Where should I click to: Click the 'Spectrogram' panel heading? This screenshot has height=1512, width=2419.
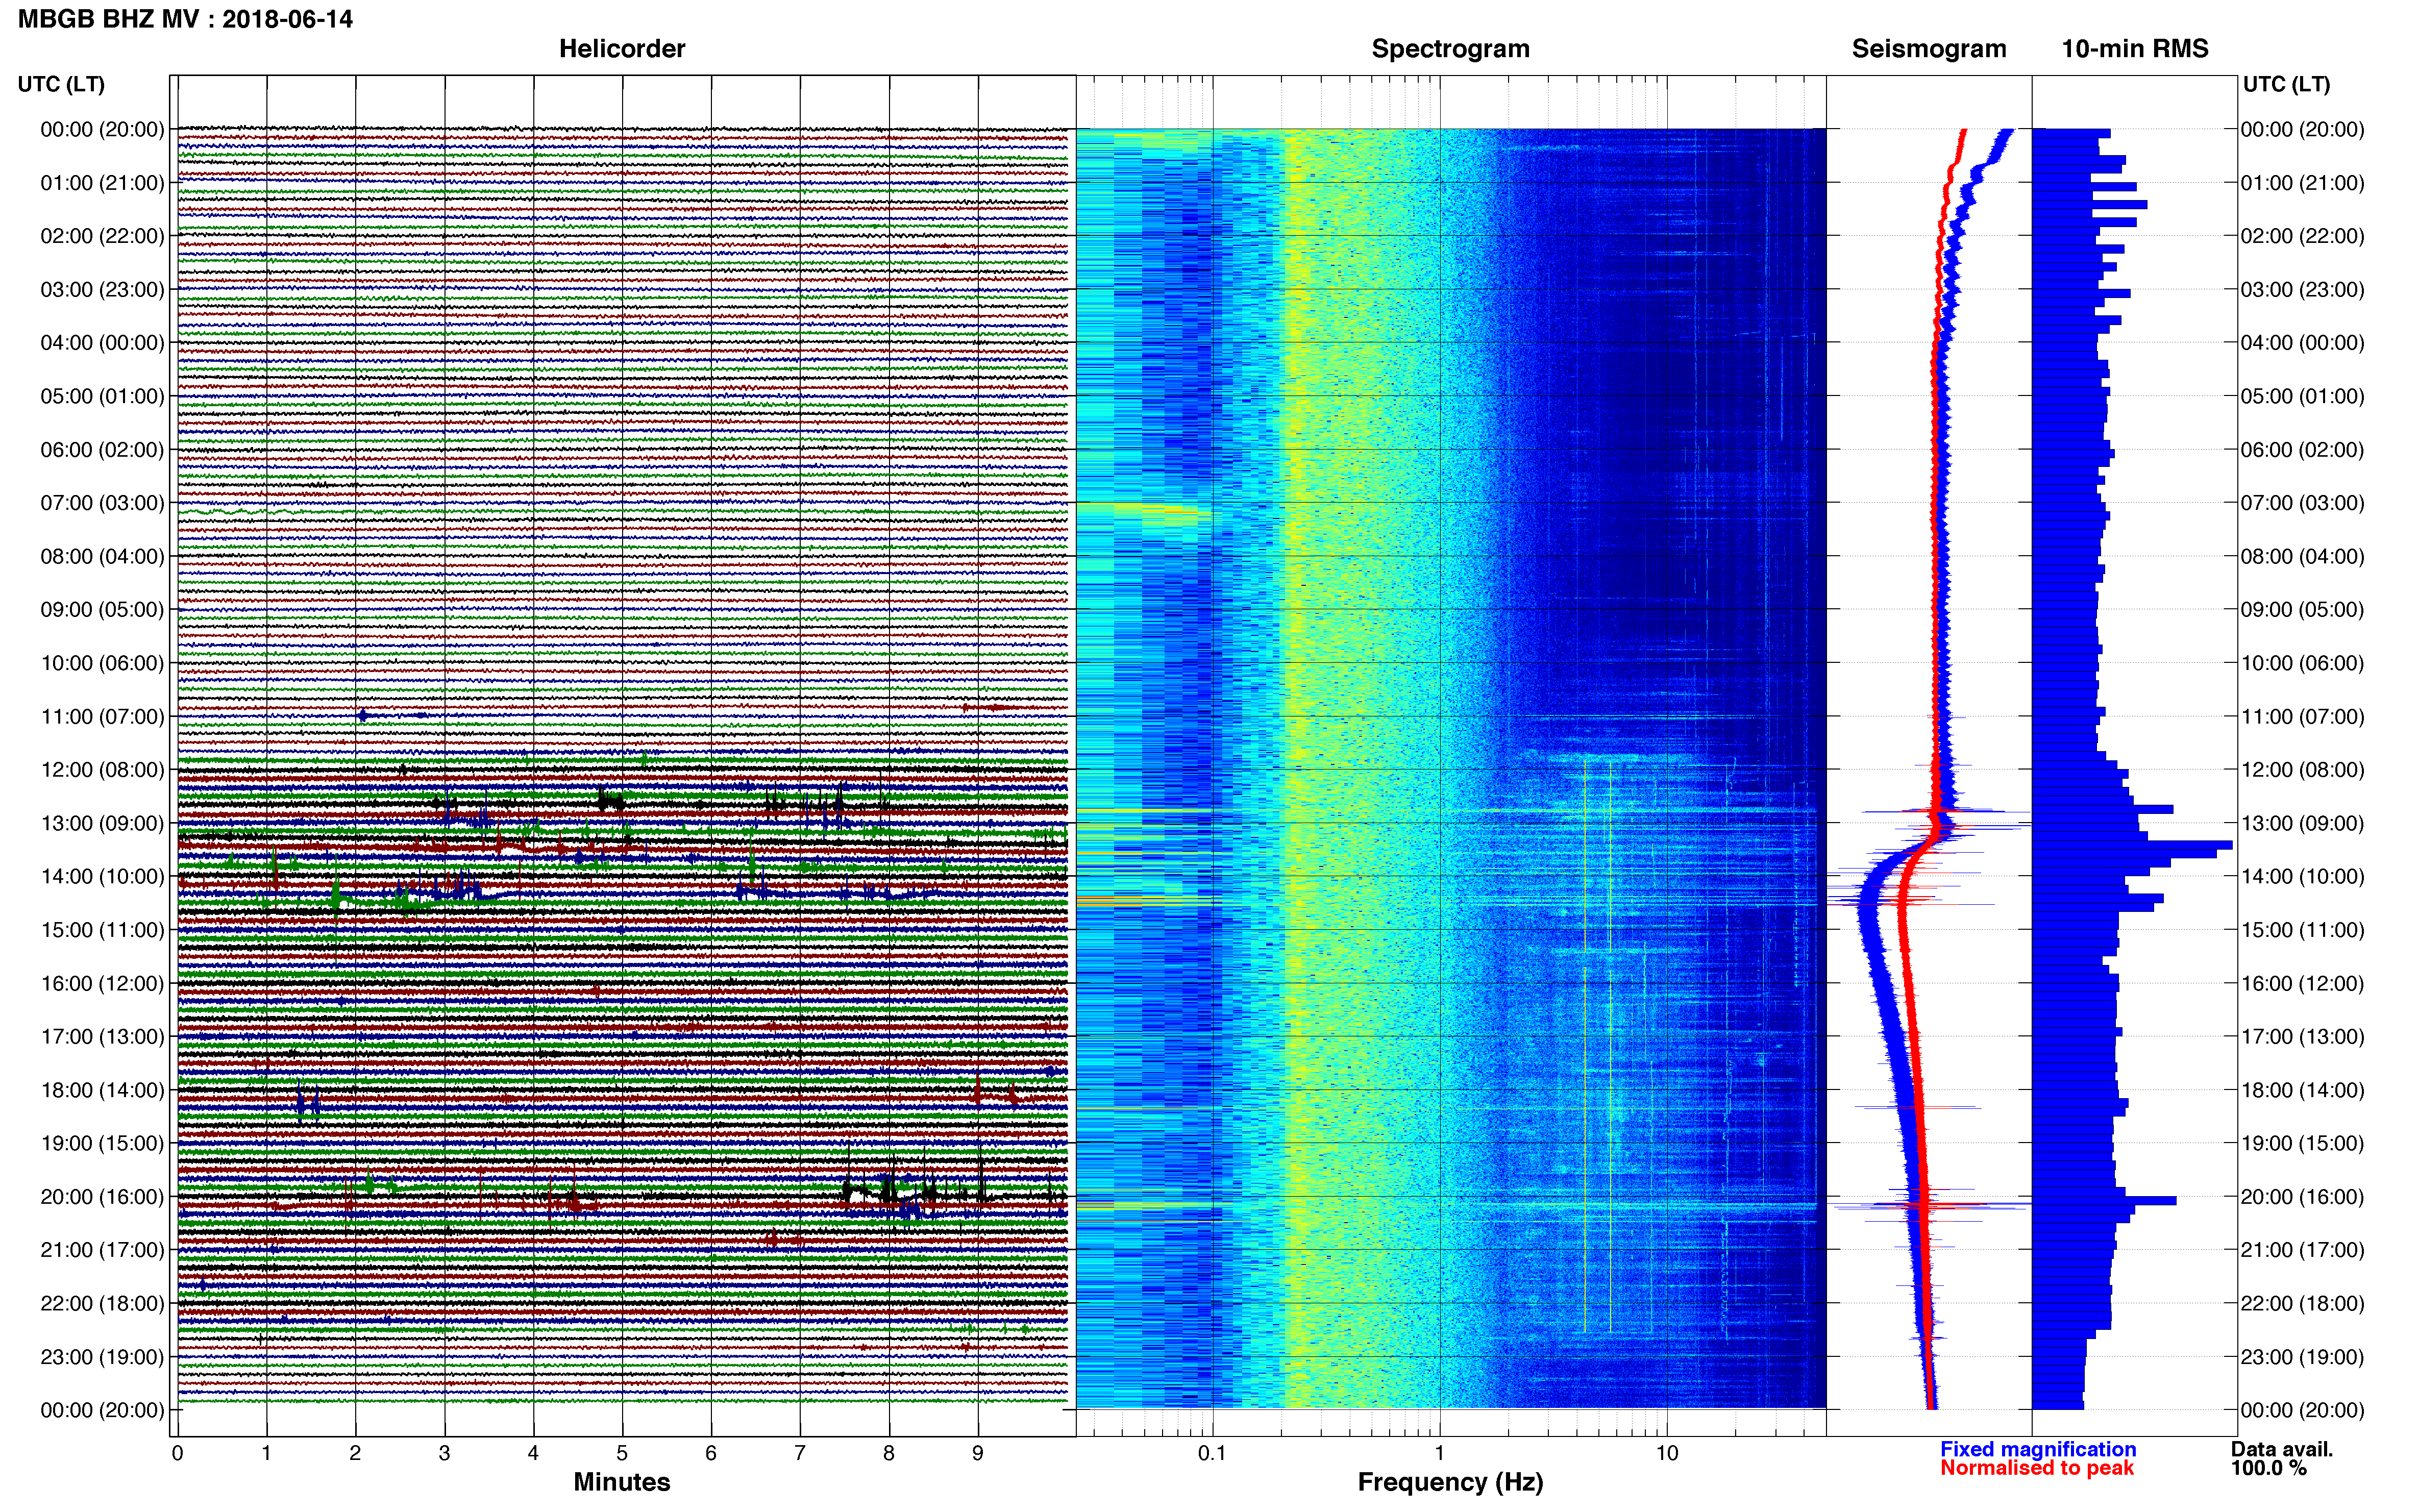click(x=1450, y=49)
